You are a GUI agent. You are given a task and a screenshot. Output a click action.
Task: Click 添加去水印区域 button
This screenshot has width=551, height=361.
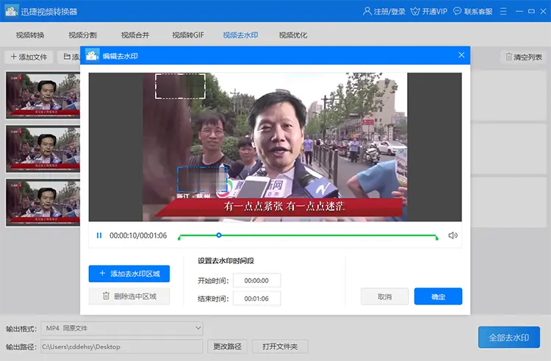129,274
